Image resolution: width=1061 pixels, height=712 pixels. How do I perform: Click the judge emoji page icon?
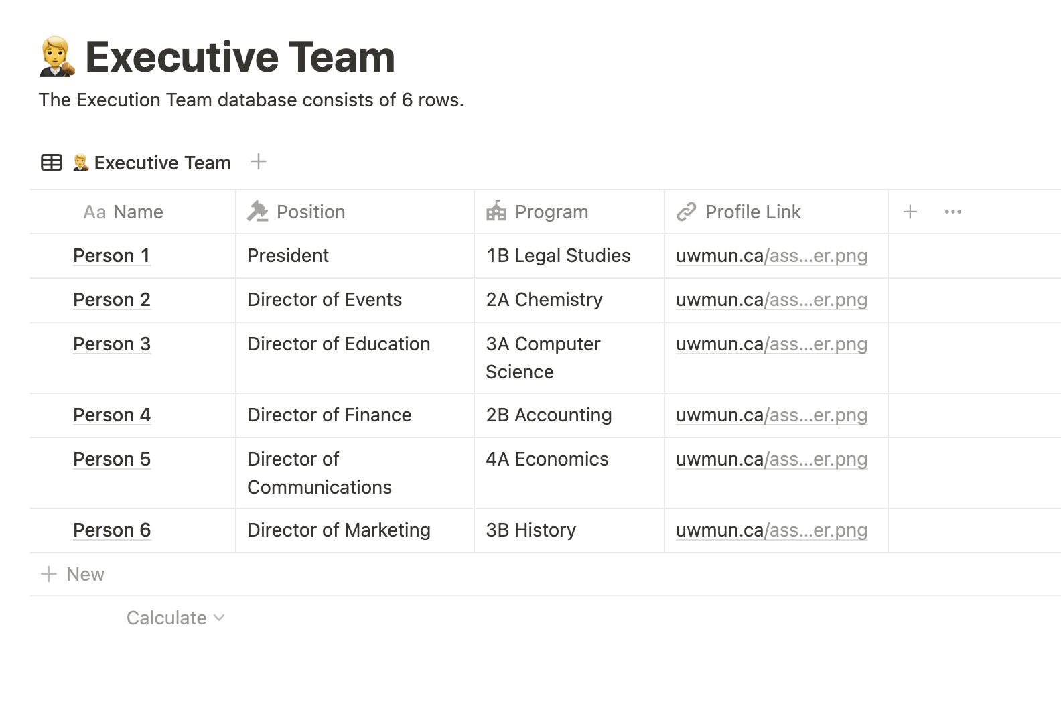pyautogui.click(x=56, y=57)
